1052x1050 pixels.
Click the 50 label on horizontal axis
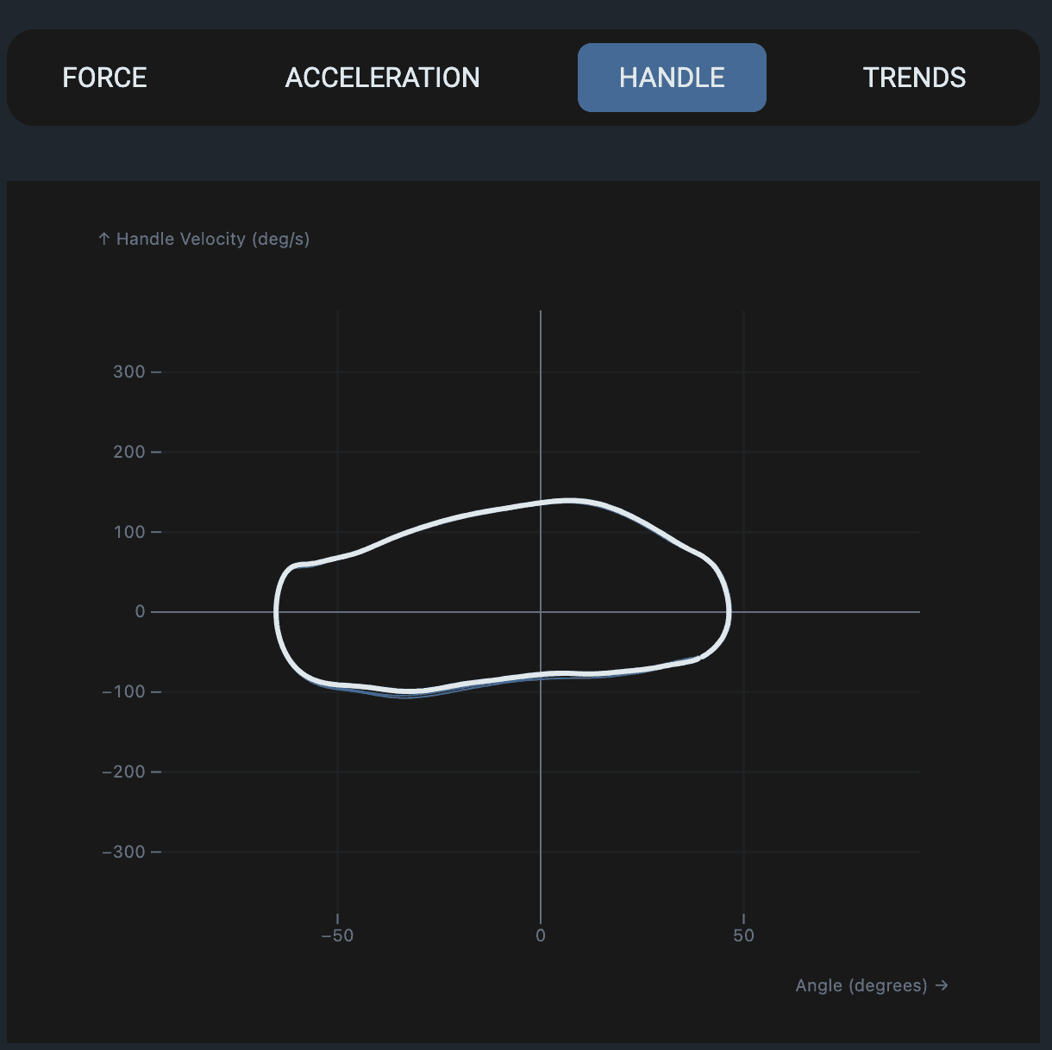[x=743, y=935]
